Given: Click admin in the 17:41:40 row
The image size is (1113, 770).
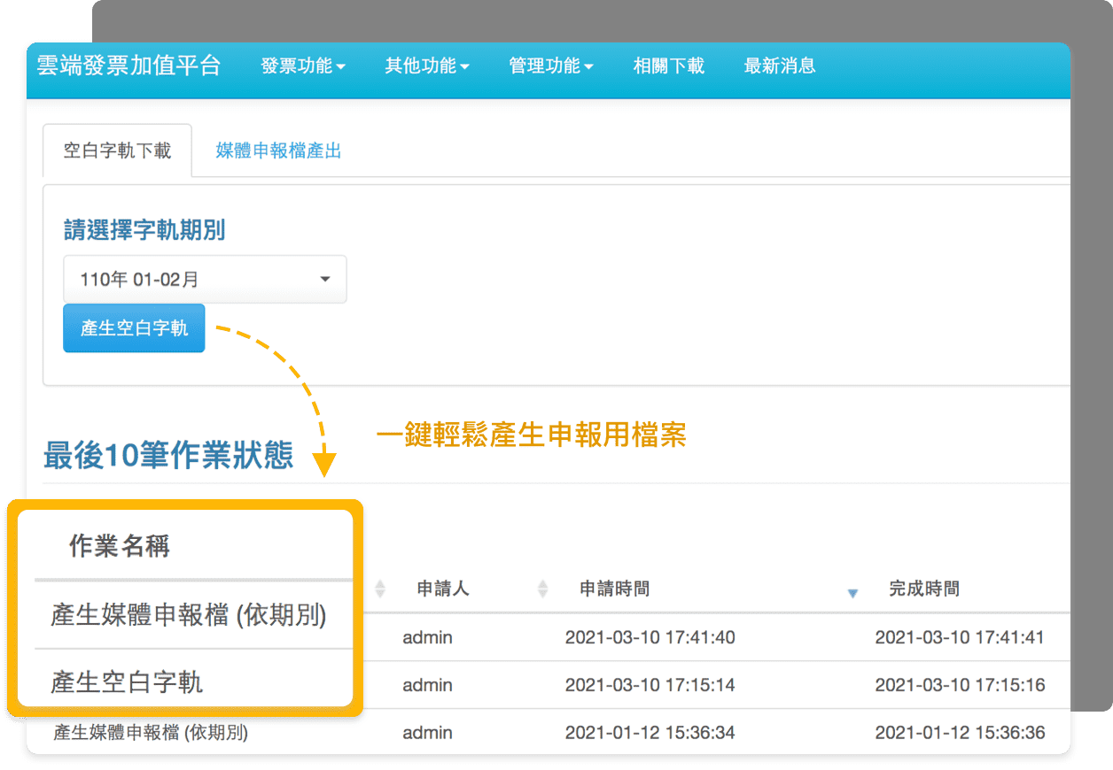Looking at the screenshot, I should 427,637.
